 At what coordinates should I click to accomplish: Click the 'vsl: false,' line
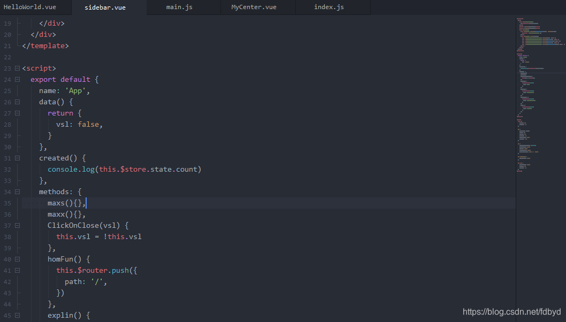coord(79,125)
